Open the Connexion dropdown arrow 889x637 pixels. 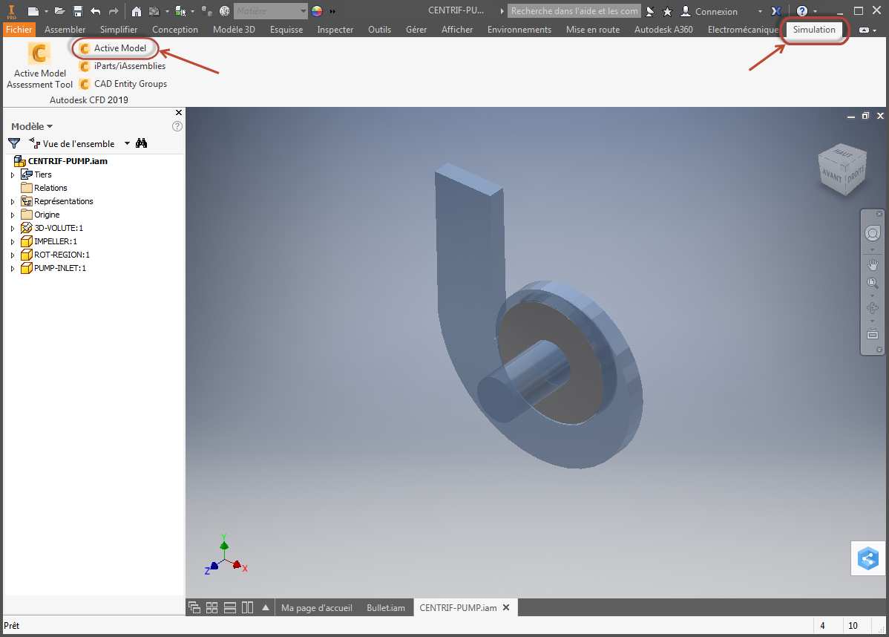[x=760, y=11]
